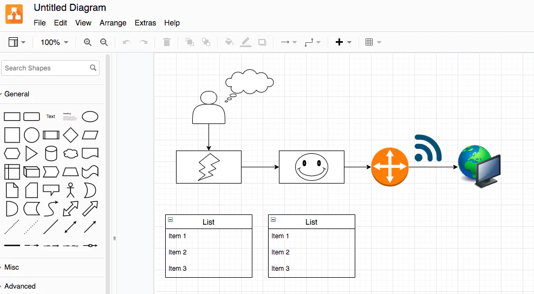Collapse the second List container
The height and width of the screenshot is (294, 534).
pyautogui.click(x=273, y=219)
